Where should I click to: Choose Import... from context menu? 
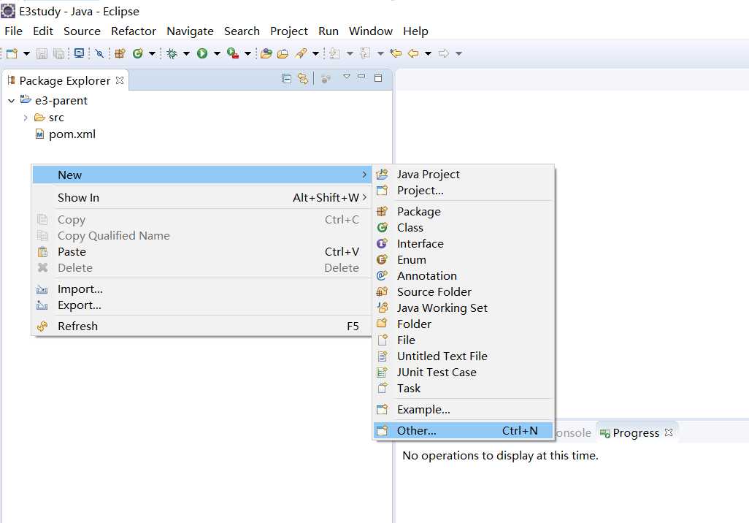click(x=201, y=289)
